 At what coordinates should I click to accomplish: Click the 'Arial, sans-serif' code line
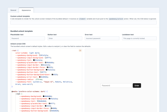point(24,84)
